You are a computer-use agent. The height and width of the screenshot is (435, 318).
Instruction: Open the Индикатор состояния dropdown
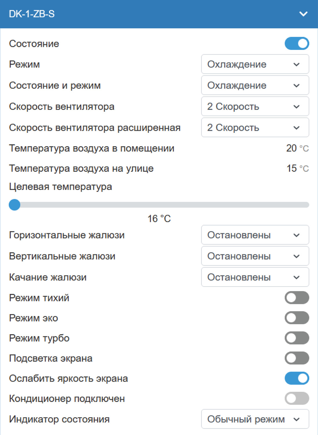point(255,419)
